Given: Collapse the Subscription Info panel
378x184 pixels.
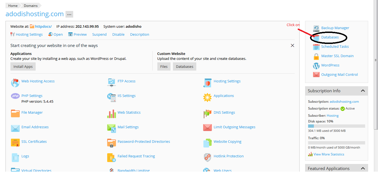Looking at the screenshot, I should pos(363,91).
